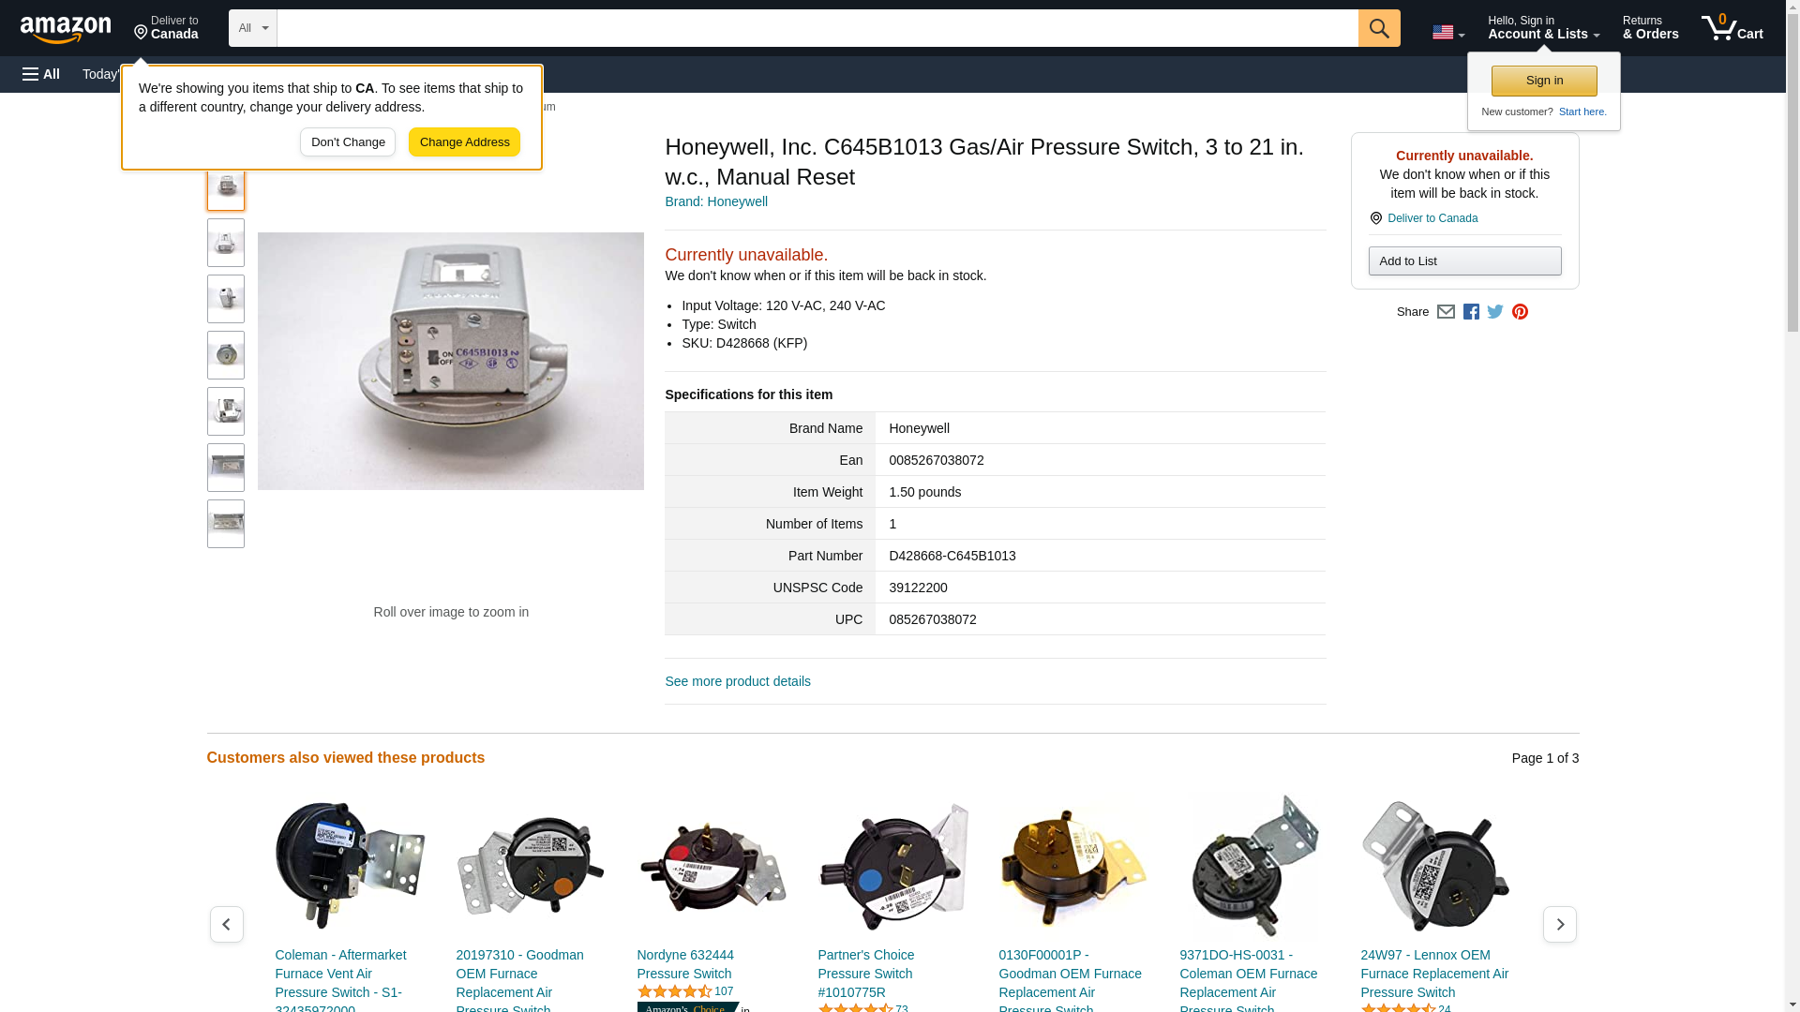
Task: Share product on Facebook icon
Action: (x=1471, y=312)
